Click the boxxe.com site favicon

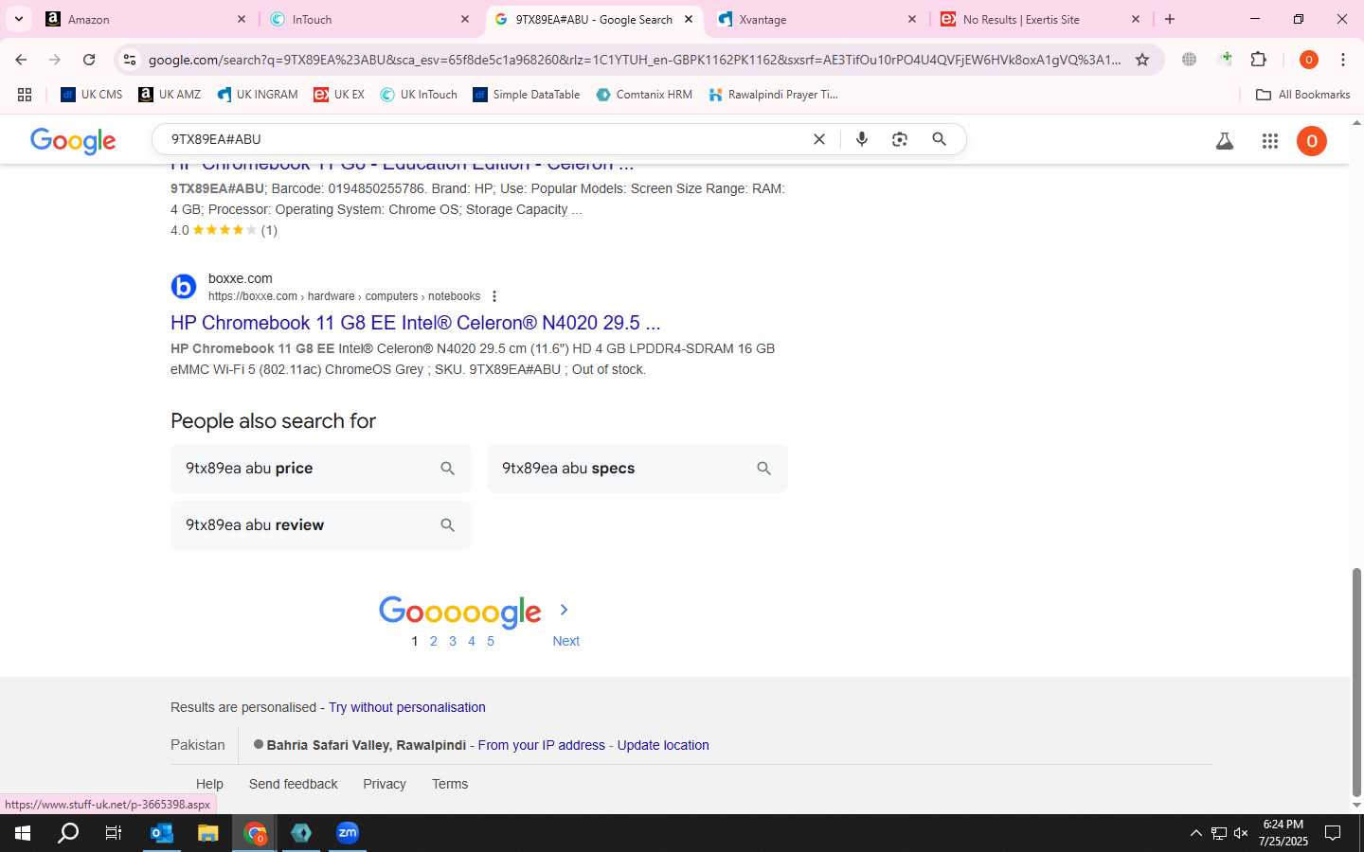point(184,286)
